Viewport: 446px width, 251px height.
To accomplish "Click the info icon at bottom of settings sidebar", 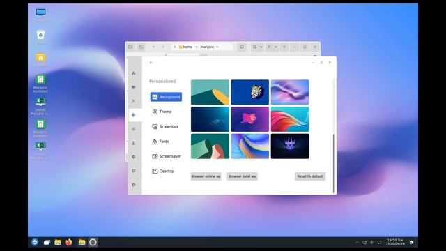I will (133, 185).
